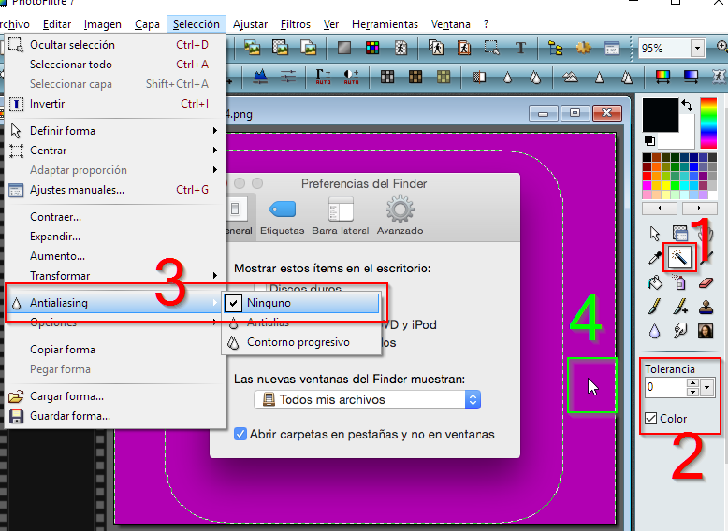Image resolution: width=728 pixels, height=531 pixels.
Task: Choose Contorno progresivo in the submenu
Action: tap(301, 342)
